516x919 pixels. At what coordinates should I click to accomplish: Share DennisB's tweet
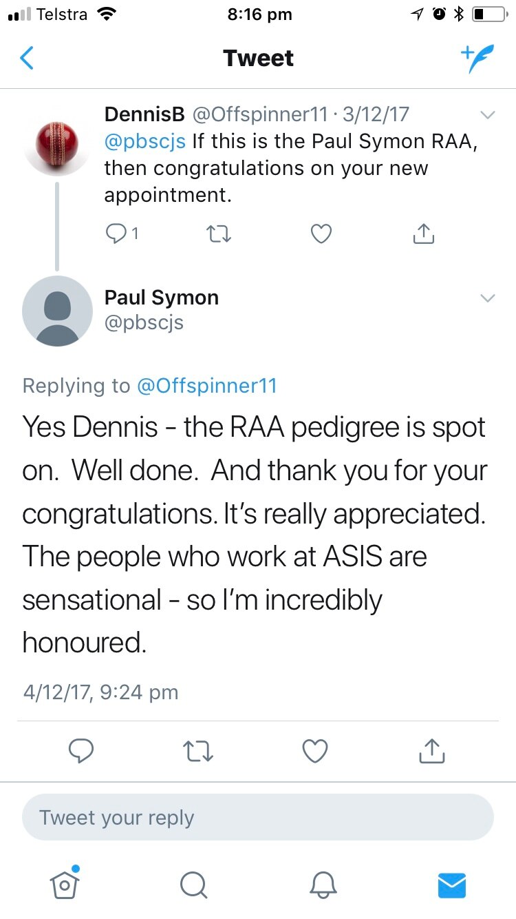click(424, 234)
